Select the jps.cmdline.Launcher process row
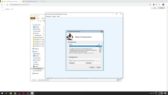 click(86, 50)
